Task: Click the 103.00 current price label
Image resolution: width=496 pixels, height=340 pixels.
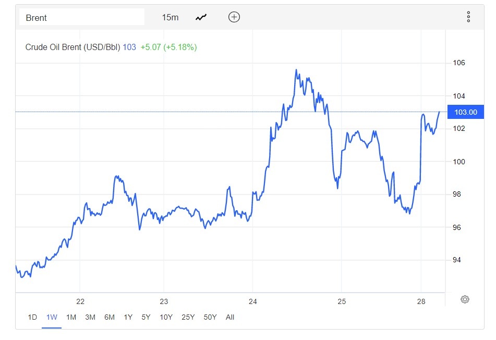Action: [465, 112]
